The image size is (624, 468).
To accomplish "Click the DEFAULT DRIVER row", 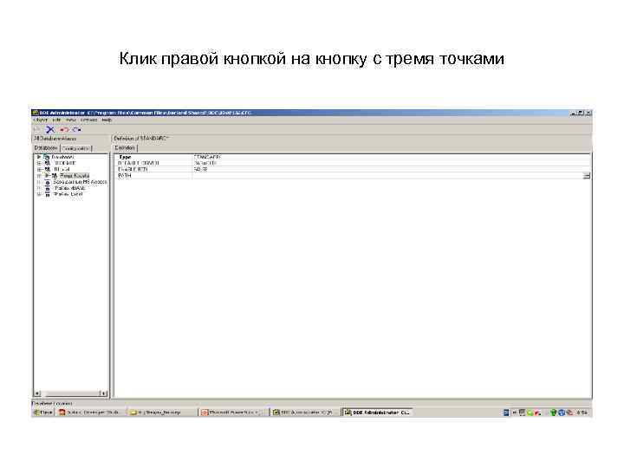I will tap(352, 163).
